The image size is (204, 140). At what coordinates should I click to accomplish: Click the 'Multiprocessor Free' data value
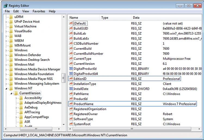[x=177, y=59]
